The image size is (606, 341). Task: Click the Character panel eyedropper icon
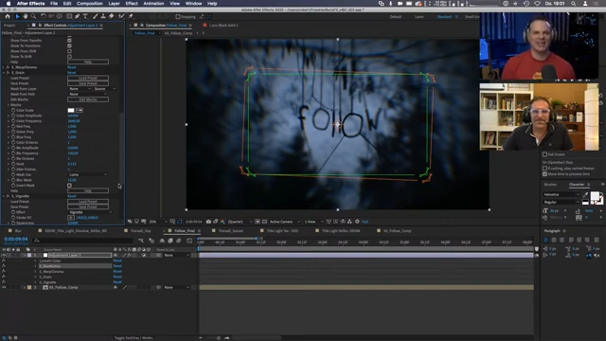(585, 194)
